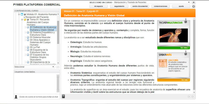Click the PYMES PLATAFORMA COMERCIAL title
Image resolution: width=209 pixels, height=104 pixels.
click(x=37, y=5)
